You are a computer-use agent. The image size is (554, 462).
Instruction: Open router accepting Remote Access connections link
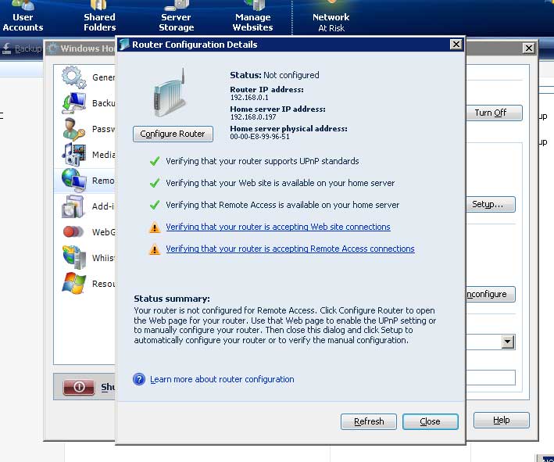click(x=290, y=249)
